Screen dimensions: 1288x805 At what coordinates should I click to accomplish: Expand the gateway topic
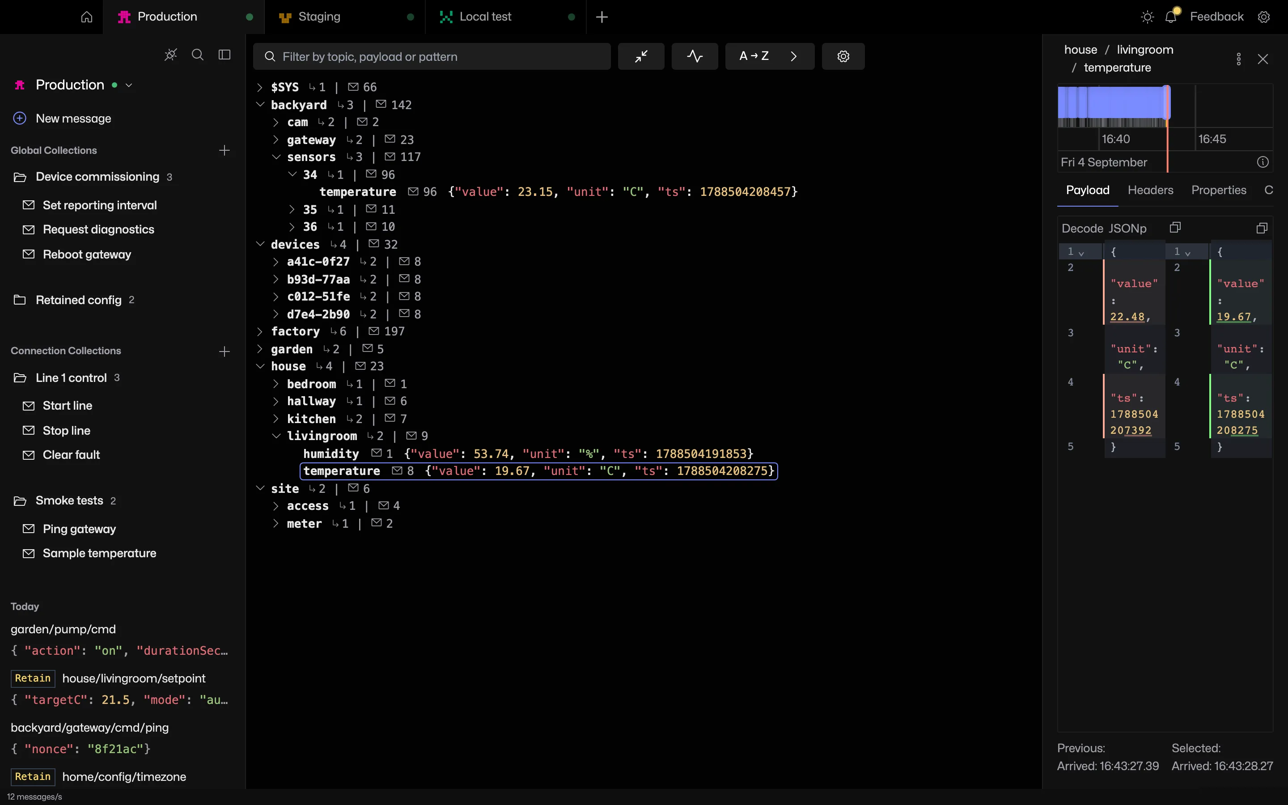pos(275,140)
